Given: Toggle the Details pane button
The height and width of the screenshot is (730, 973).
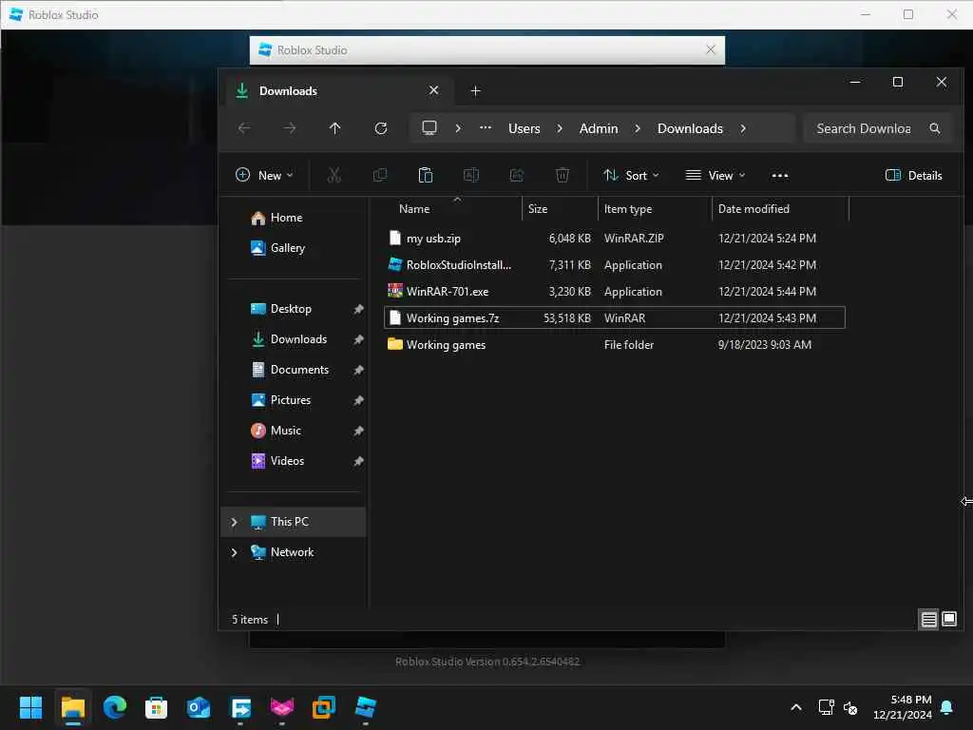Looking at the screenshot, I should click(x=913, y=176).
